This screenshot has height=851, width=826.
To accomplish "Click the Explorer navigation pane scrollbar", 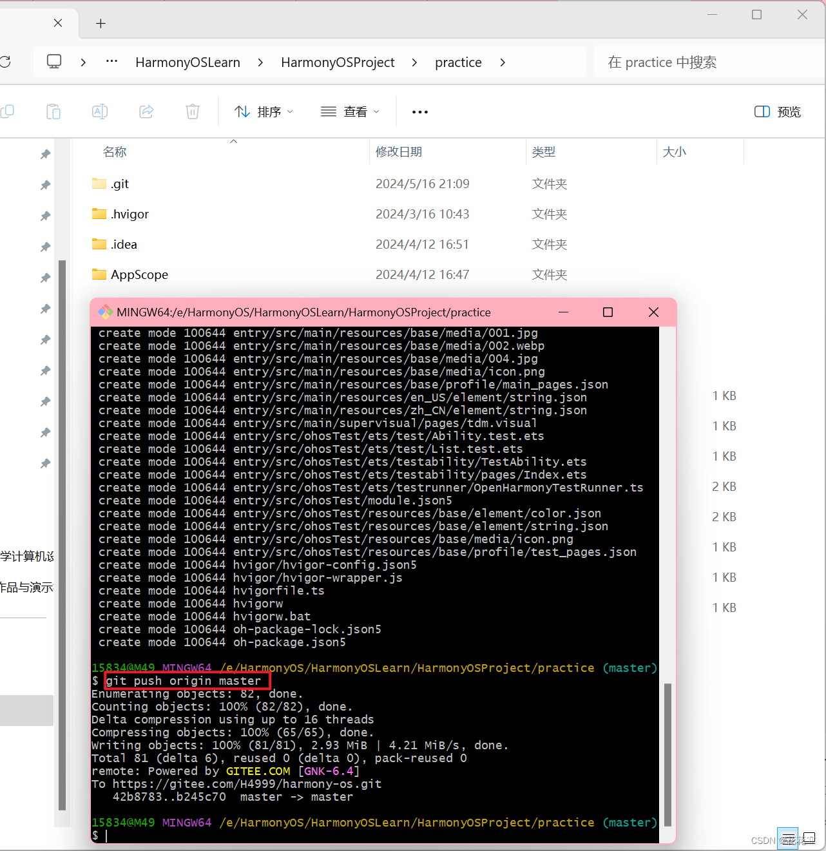I will coord(62,535).
